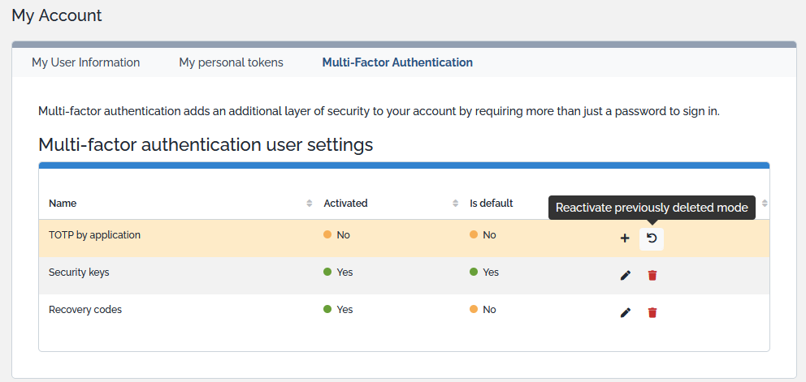Select the Recovery codes row name
Viewport: 806px width, 382px height.
(x=85, y=310)
